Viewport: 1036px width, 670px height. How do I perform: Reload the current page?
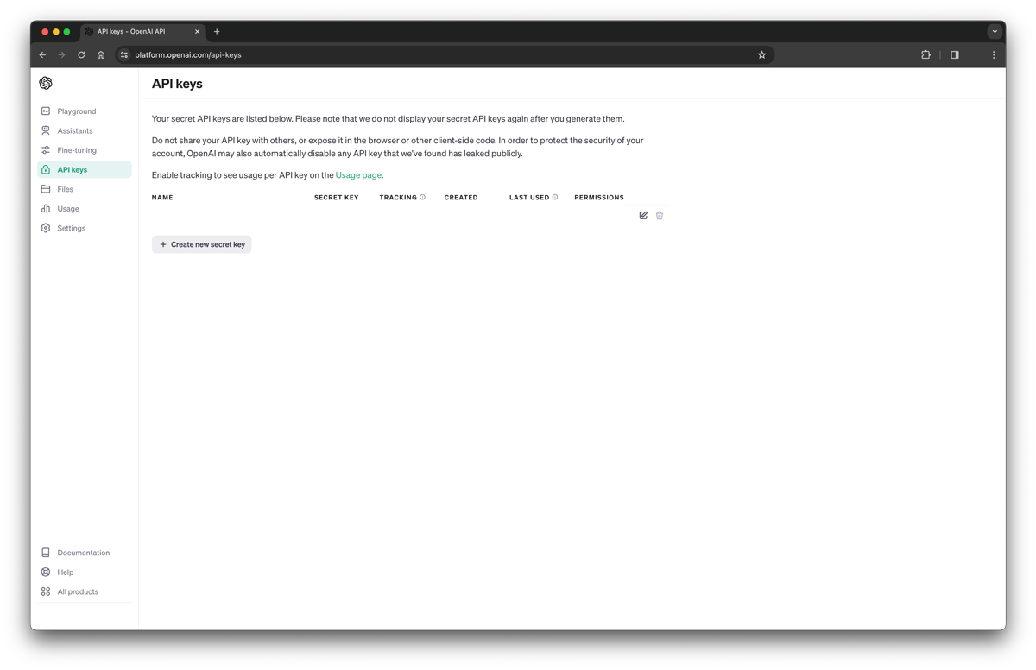81,54
